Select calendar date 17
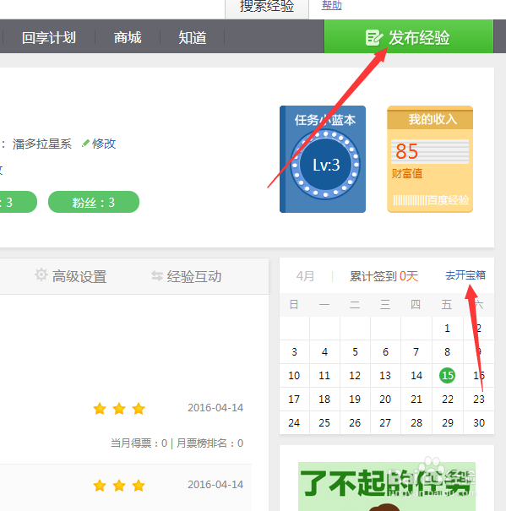This screenshot has height=511, width=506. pyautogui.click(x=294, y=400)
